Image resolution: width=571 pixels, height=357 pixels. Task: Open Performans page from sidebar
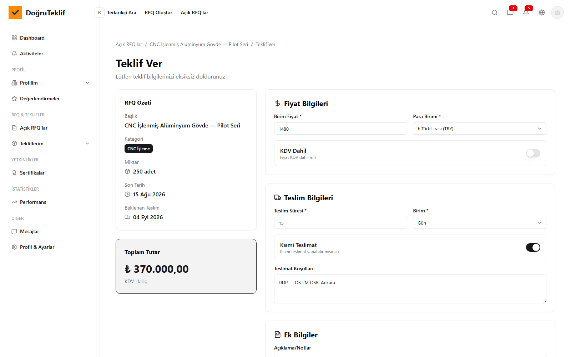50,202
